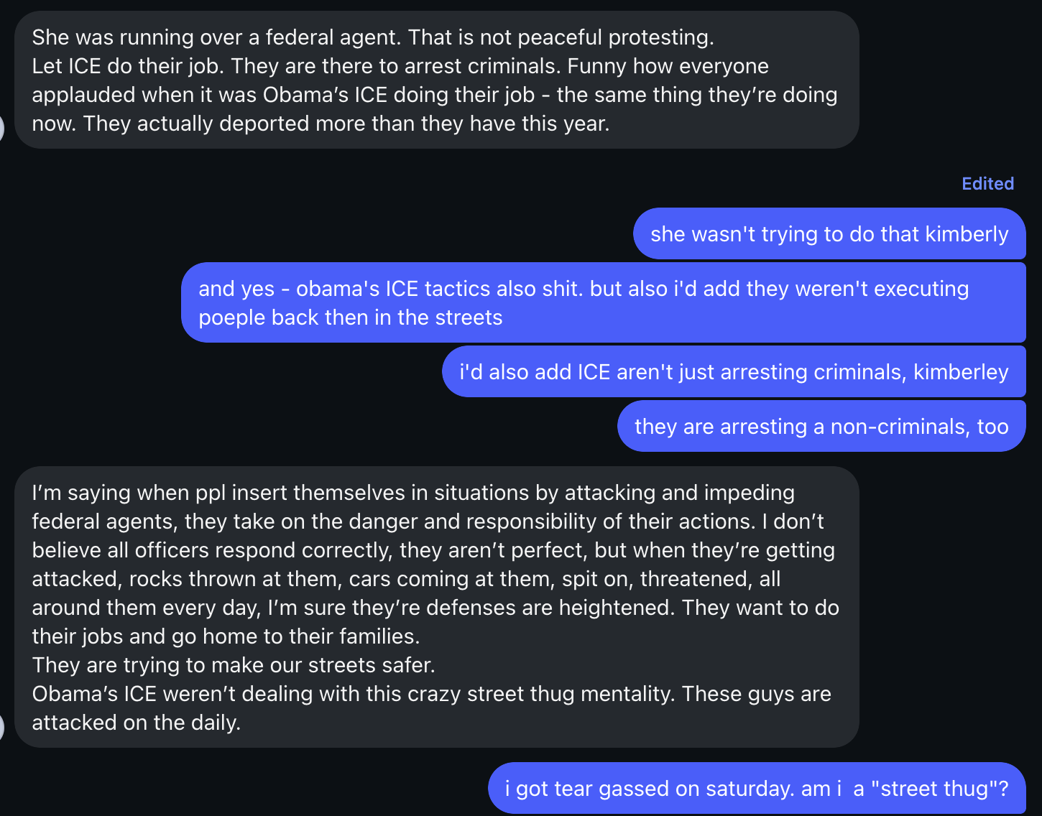Select the 'i got tear gassed on saturday' bubble
The image size is (1042, 816).
756,789
